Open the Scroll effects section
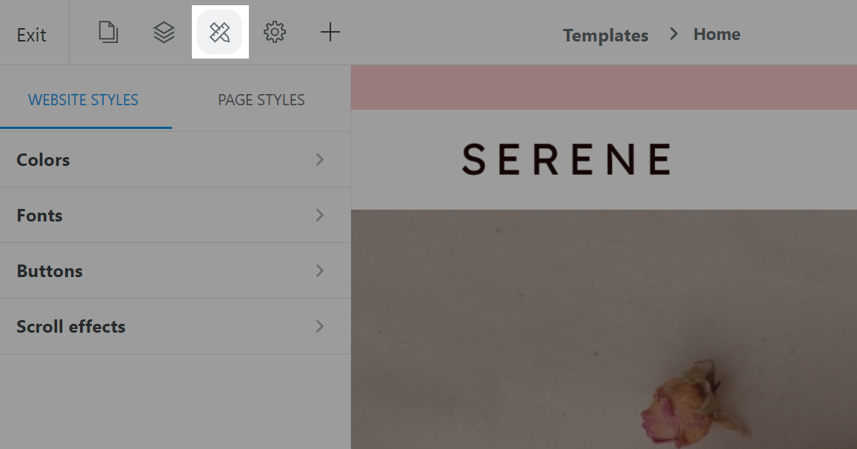Screen dimensions: 857x449 pyautogui.click(x=175, y=327)
